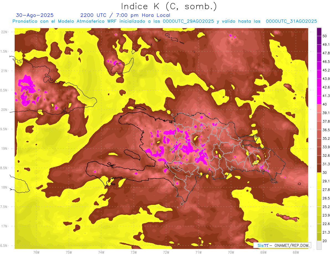Image resolution: width=332 pixels, height=256 pixels.
Task: Select the "21.3" color scale value
Action: [326, 233]
